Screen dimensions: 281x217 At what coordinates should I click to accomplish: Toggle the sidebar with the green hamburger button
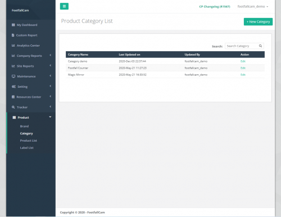(x=64, y=6)
